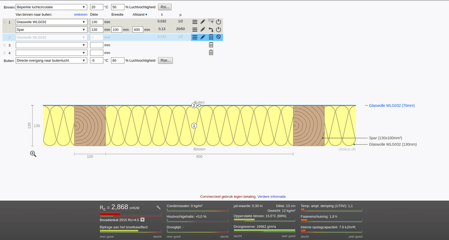Viewport: 449px width, 240px height.
Task: Click the curved arrow icon on Spar row
Action: (x=210, y=29)
